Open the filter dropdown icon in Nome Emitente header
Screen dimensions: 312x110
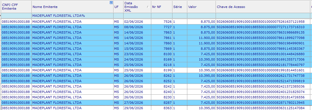click(x=111, y=3)
